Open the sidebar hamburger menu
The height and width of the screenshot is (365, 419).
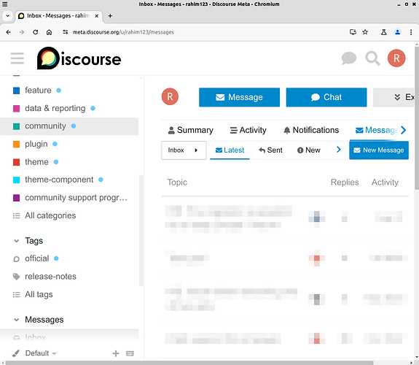17,58
